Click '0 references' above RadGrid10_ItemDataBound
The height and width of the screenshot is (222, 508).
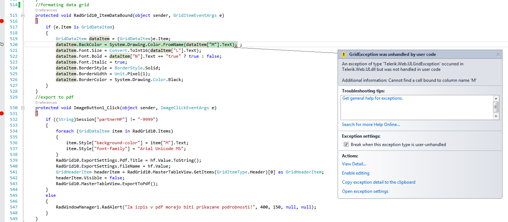[46, 10]
